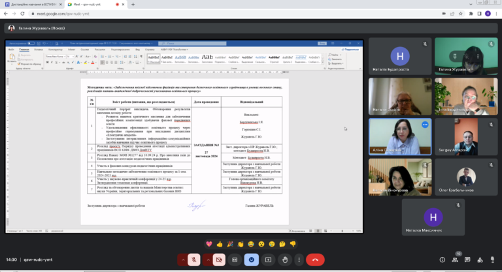Send the surprised face reaction

tap(261, 244)
